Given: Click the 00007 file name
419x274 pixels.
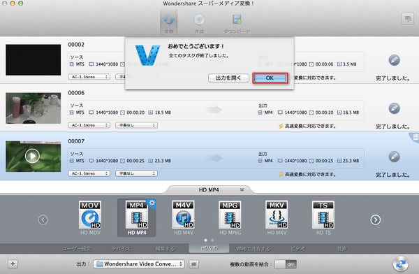Looking at the screenshot, I should [x=76, y=141].
